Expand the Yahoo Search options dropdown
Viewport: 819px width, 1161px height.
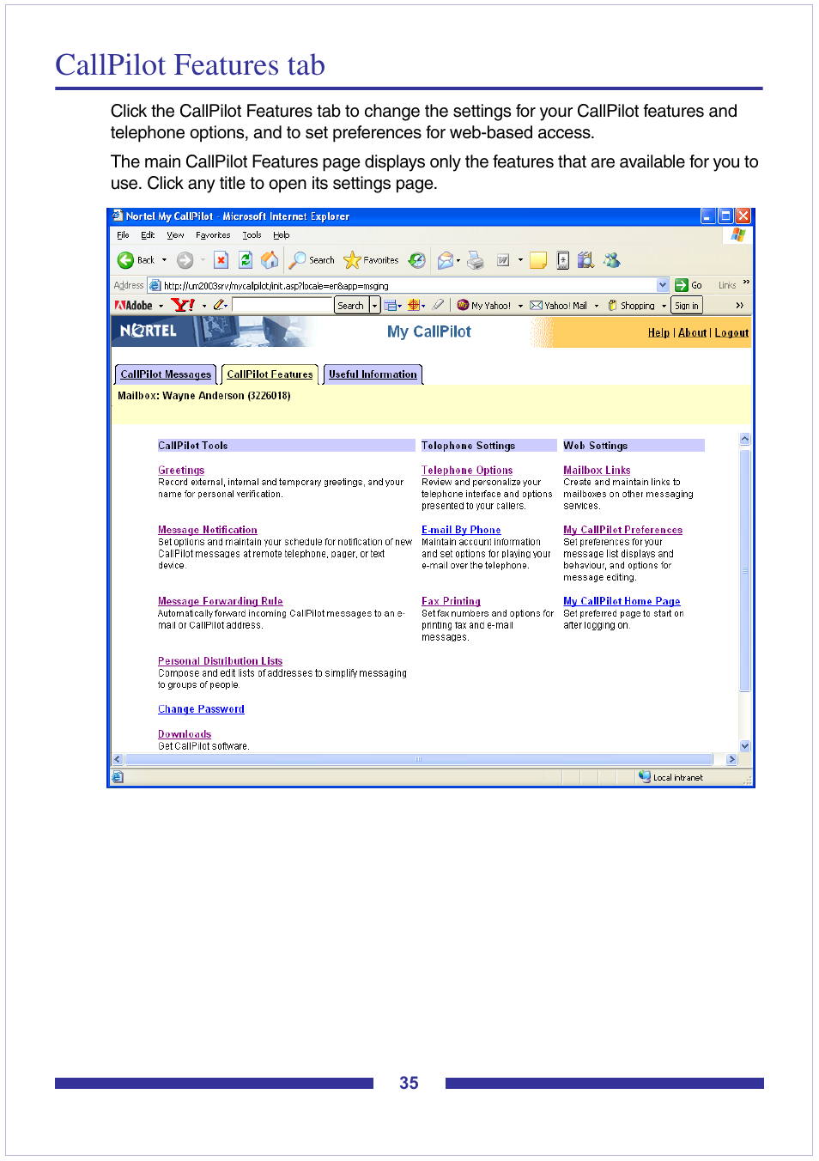tap(374, 306)
